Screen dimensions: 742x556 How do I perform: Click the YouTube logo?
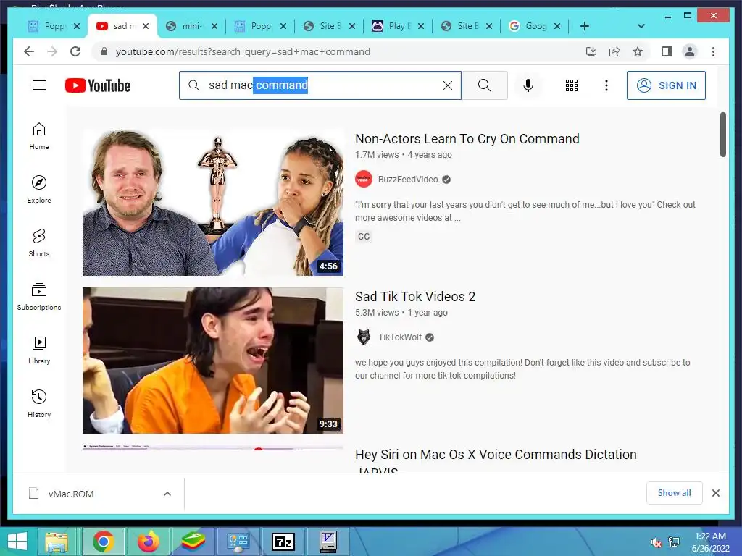98,85
